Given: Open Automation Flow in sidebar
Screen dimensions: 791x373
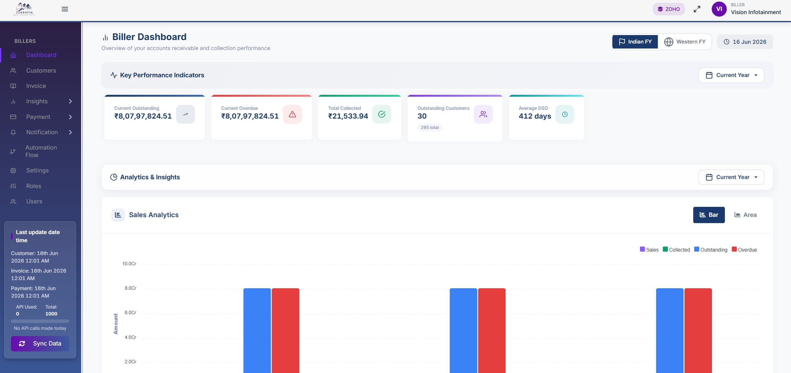Looking at the screenshot, I should click(41, 151).
